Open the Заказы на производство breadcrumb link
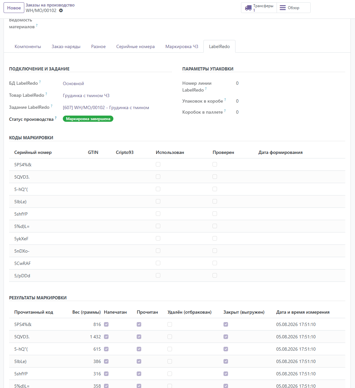Screen dimensions: 355x388 click(x=50, y=5)
